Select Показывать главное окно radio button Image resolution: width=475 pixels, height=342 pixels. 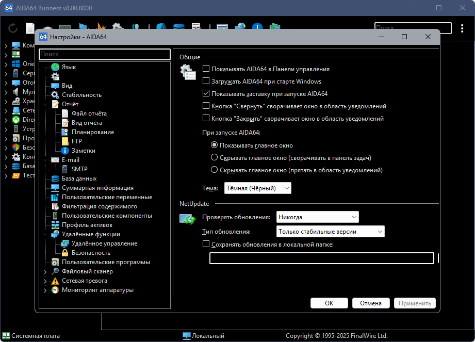click(x=214, y=145)
